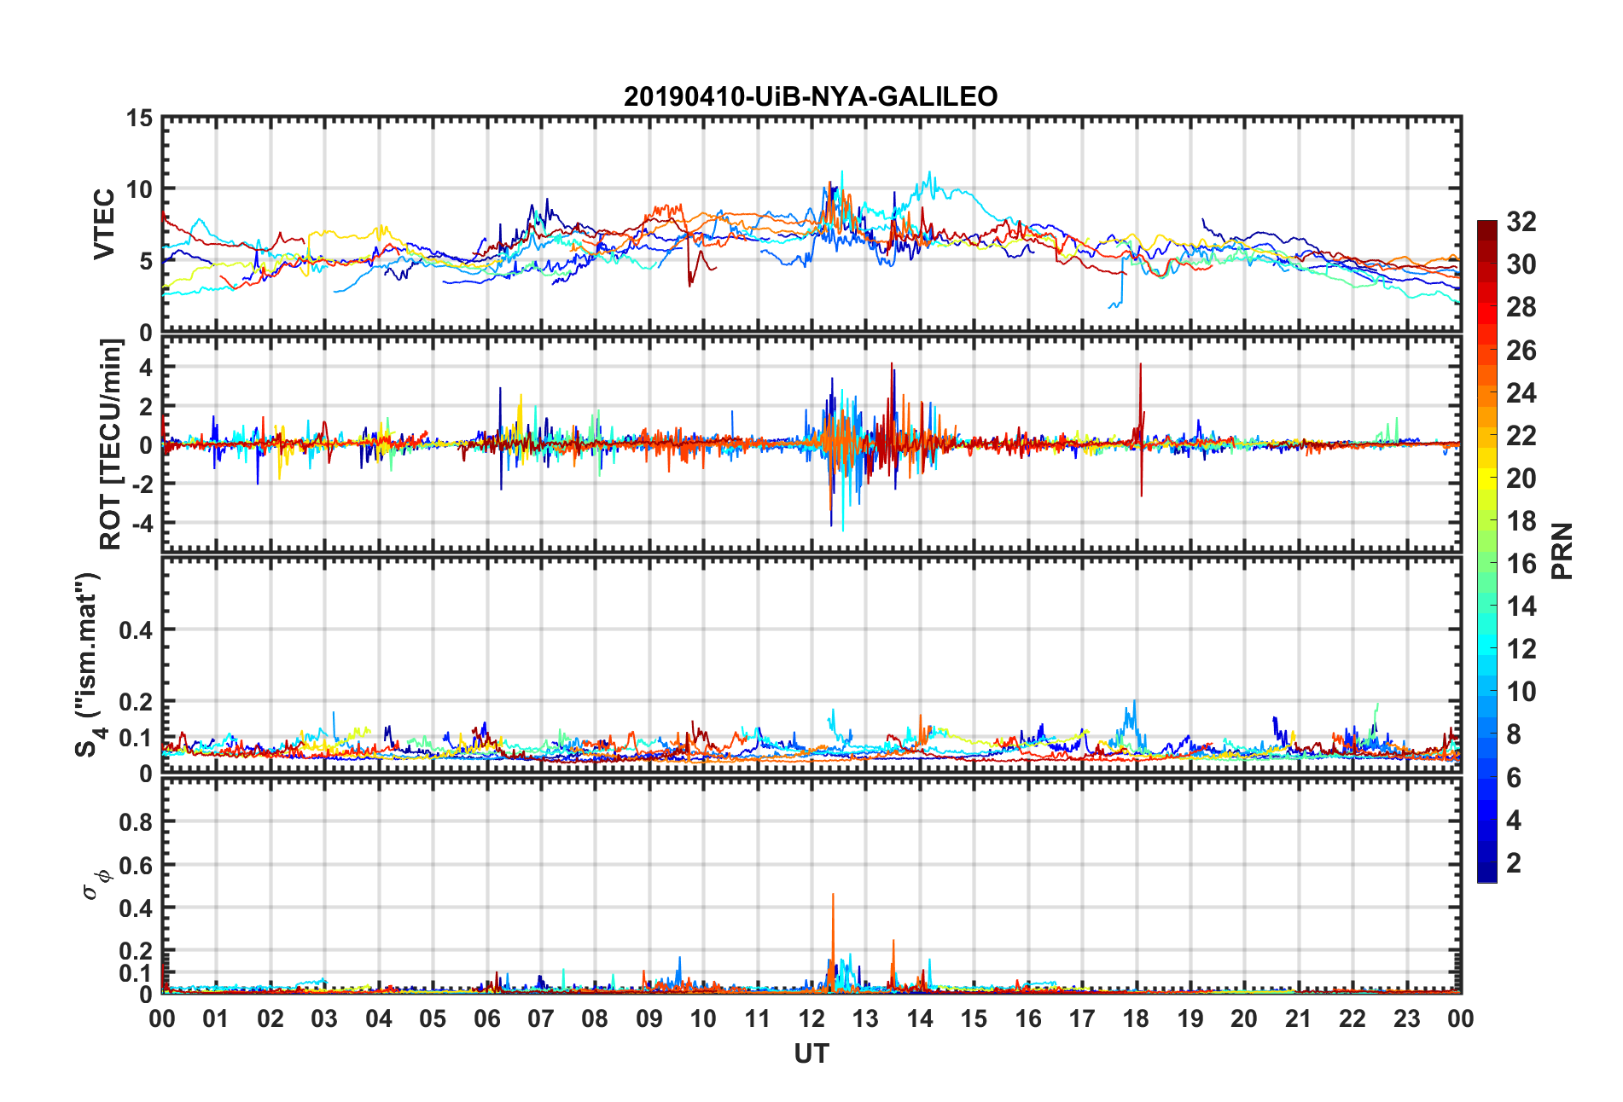This screenshot has width=1623, height=1102.
Task: Click the x-axis hour label 09
Action: coord(649,1019)
